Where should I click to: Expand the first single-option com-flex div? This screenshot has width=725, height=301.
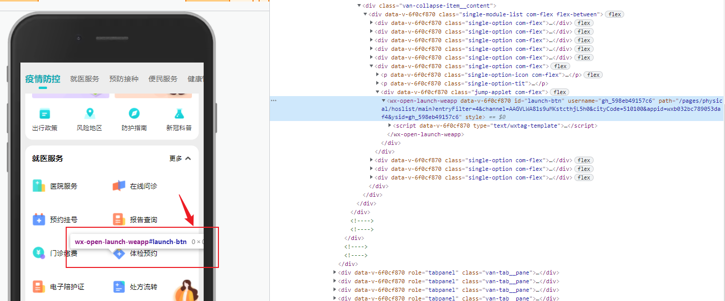click(372, 23)
